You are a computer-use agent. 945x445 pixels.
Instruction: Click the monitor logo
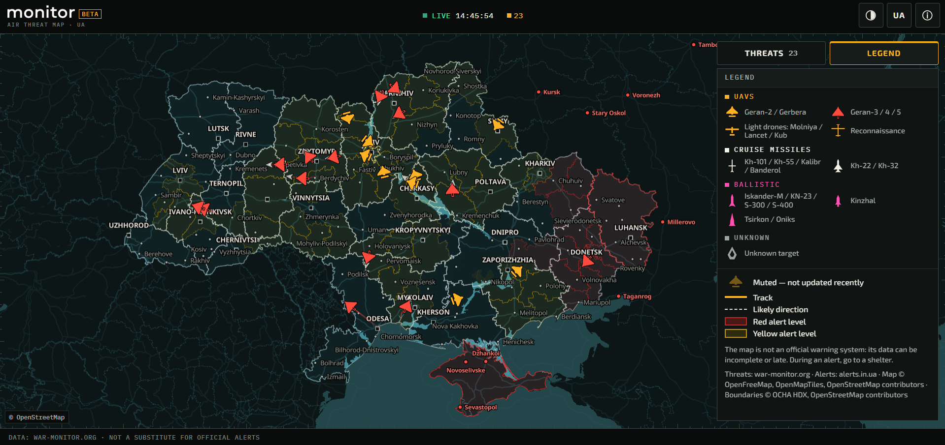[x=41, y=12]
